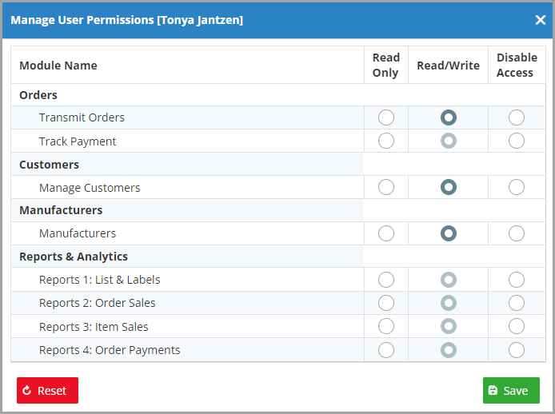Set Reports 4: Order Payments Read Only
This screenshot has width=555, height=414.
click(x=385, y=350)
